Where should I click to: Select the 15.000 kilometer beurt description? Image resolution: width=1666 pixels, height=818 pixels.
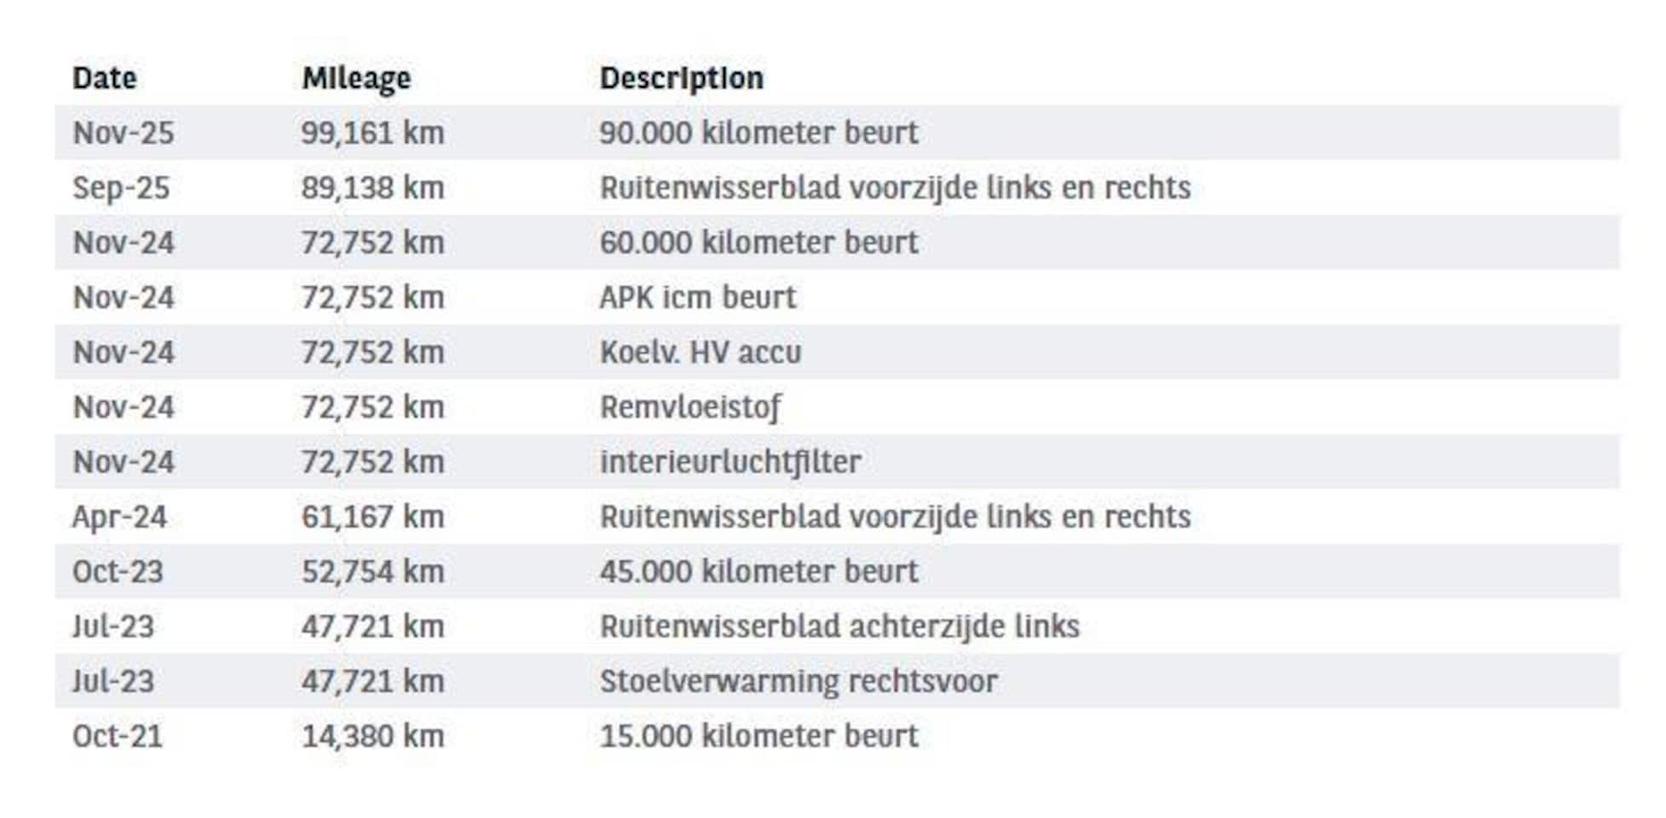click(x=758, y=736)
